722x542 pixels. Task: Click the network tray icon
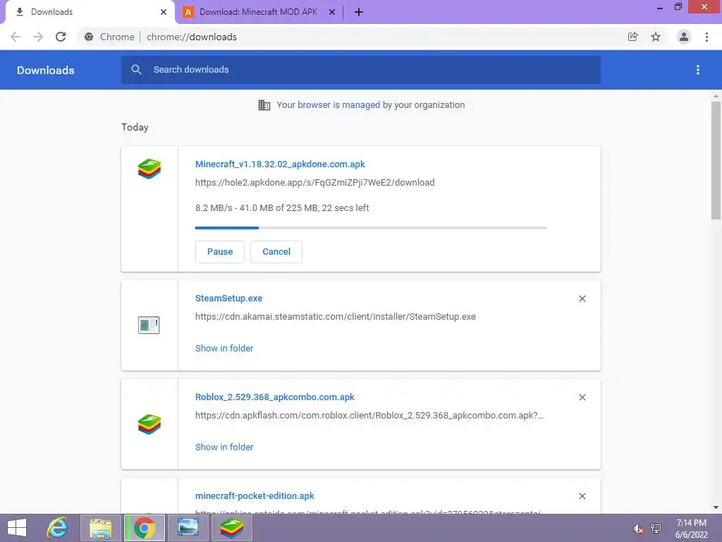point(656,528)
